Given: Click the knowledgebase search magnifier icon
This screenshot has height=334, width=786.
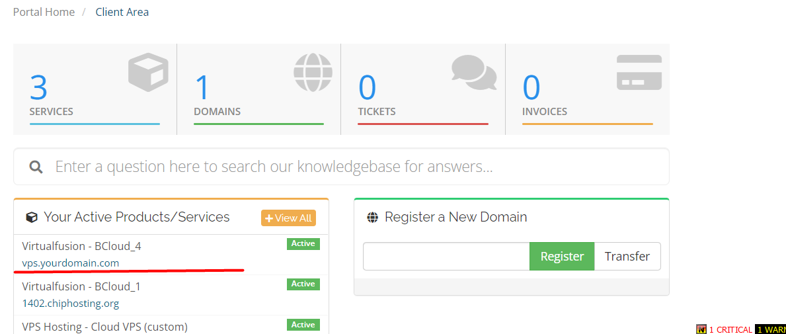Looking at the screenshot, I should (x=36, y=167).
